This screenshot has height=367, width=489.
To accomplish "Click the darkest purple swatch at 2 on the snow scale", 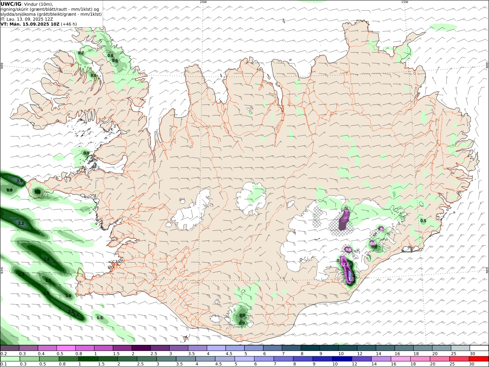I will [141, 348].
